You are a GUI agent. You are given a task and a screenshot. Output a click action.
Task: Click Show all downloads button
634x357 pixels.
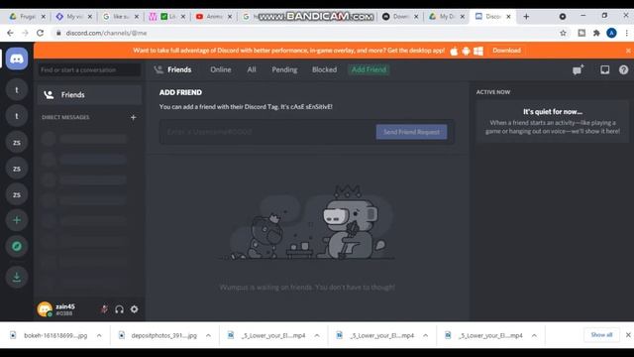click(x=601, y=335)
